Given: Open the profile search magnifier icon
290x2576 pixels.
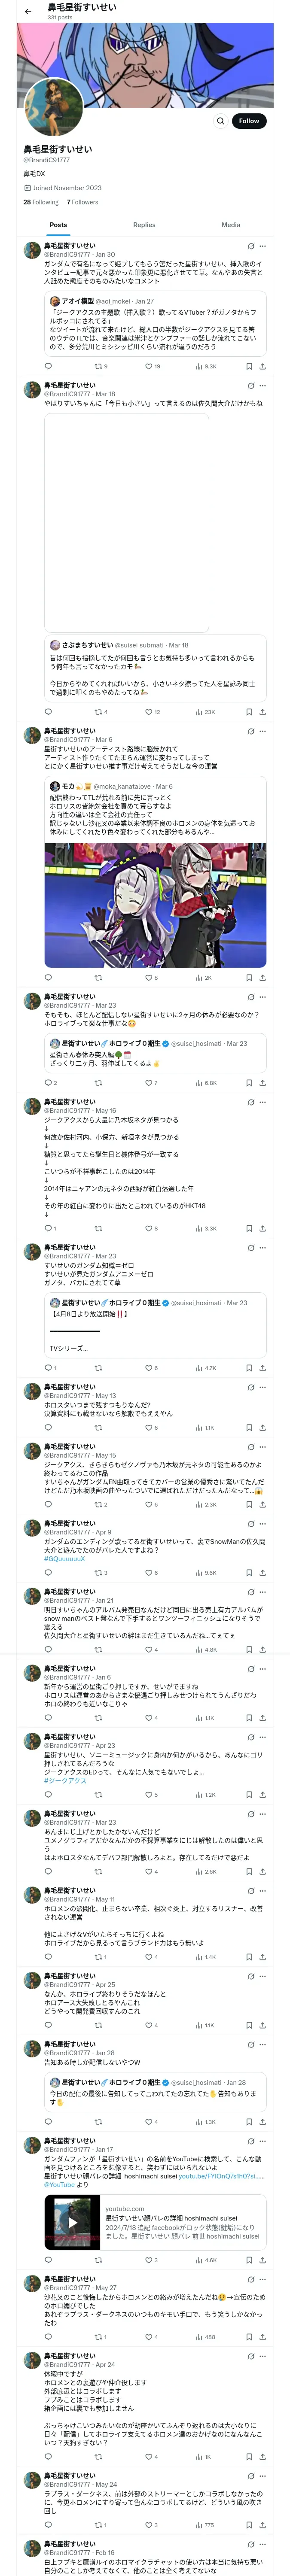Looking at the screenshot, I should 220,121.
